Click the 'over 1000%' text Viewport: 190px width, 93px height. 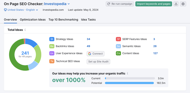point(69,80)
